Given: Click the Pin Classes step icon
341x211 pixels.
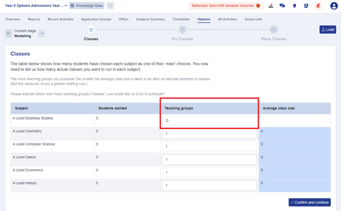Looking at the screenshot, I should point(182,30).
